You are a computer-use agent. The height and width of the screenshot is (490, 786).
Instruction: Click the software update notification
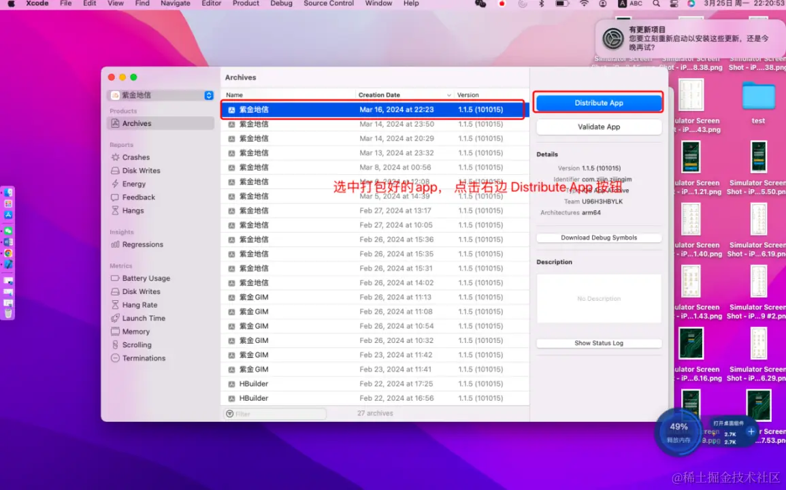click(690, 38)
